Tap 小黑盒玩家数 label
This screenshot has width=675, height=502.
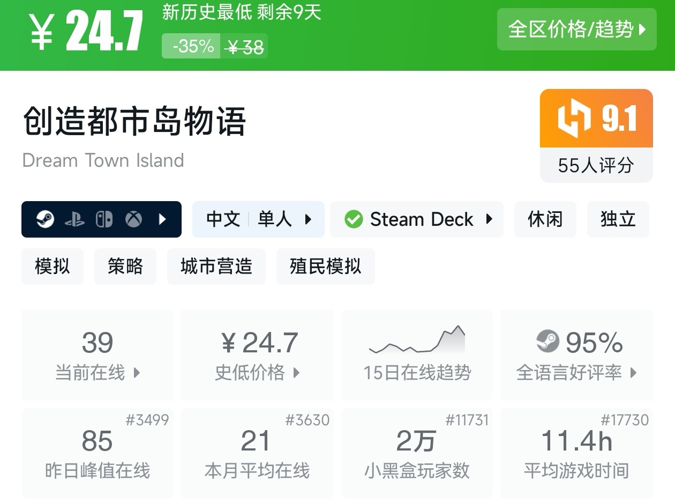417,471
